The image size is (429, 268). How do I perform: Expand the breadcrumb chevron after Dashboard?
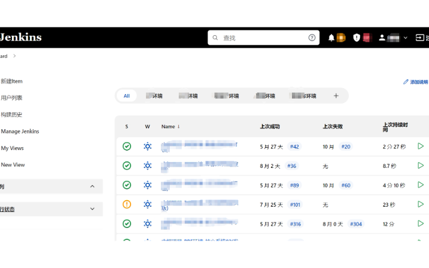pos(14,56)
